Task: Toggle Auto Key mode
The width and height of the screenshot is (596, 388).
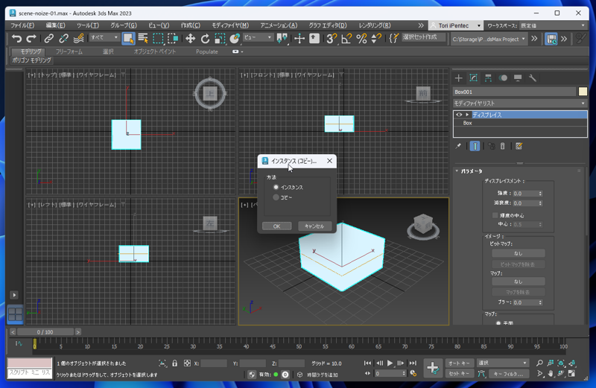Action: [x=459, y=363]
